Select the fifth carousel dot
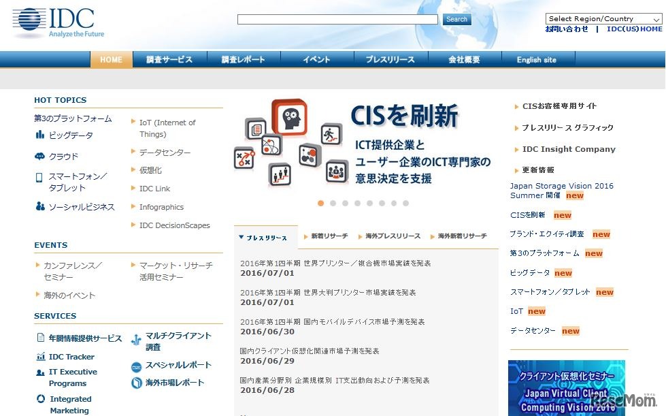The height and width of the screenshot is (416, 666). (370, 203)
